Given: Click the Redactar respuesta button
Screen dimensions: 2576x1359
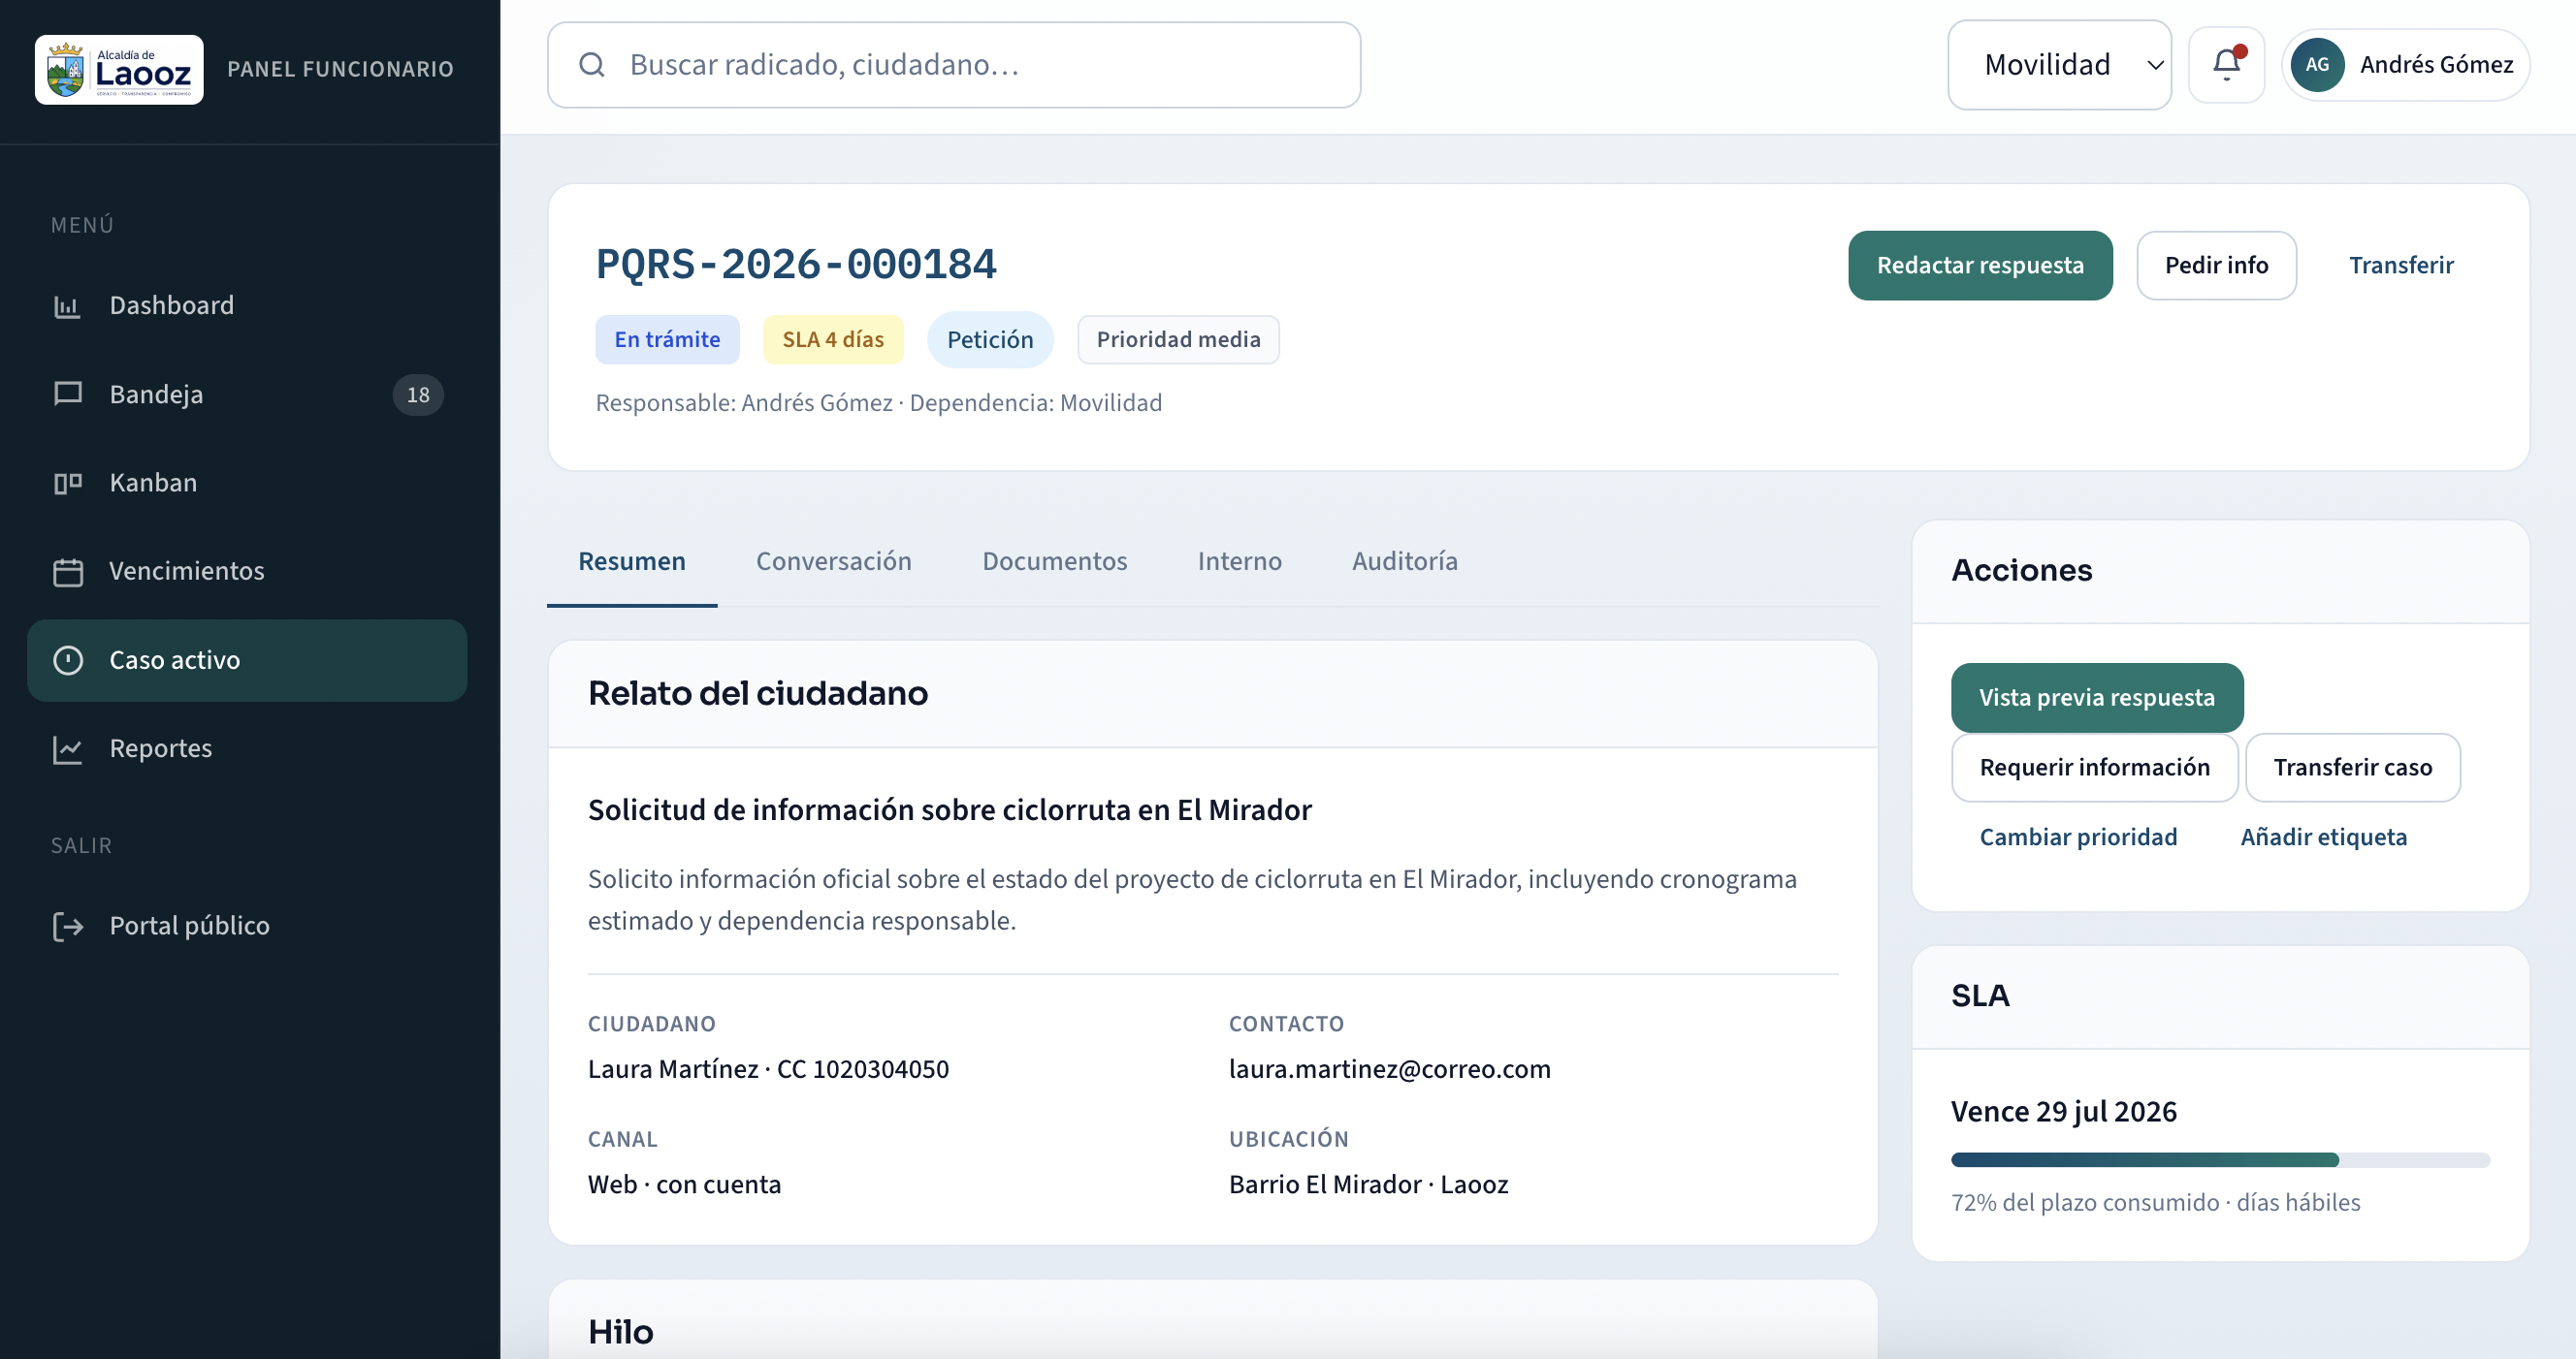Looking at the screenshot, I should (1980, 266).
